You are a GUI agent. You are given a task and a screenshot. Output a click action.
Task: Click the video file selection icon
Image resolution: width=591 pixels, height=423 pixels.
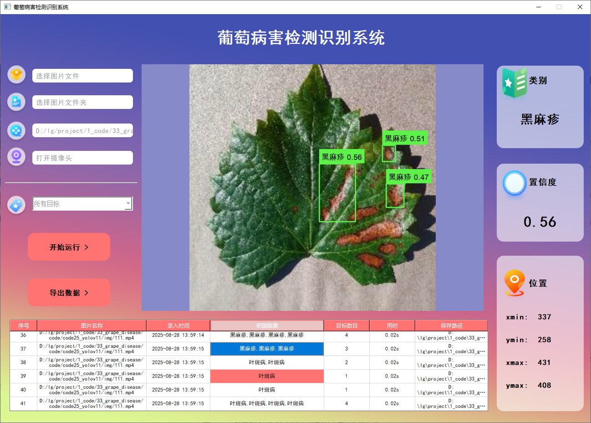tap(17, 131)
